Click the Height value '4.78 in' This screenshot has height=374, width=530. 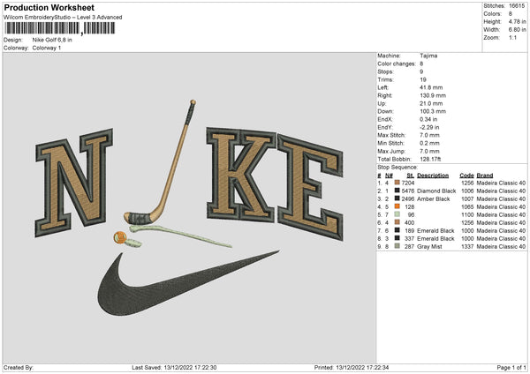tap(517, 21)
